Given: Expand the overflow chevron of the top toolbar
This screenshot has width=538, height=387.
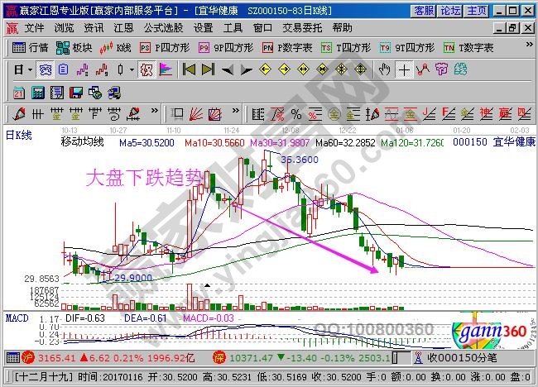Looking at the screenshot, I should [529, 44].
